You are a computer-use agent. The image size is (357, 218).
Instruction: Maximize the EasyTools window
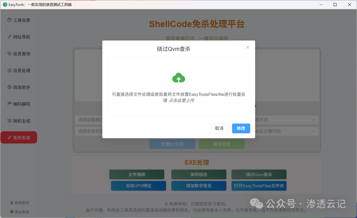(x=335, y=5)
